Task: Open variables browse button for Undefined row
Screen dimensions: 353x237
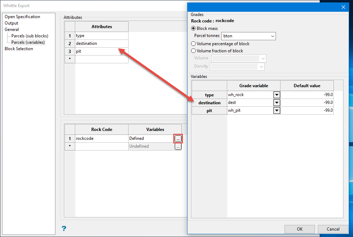Action: tap(178, 147)
